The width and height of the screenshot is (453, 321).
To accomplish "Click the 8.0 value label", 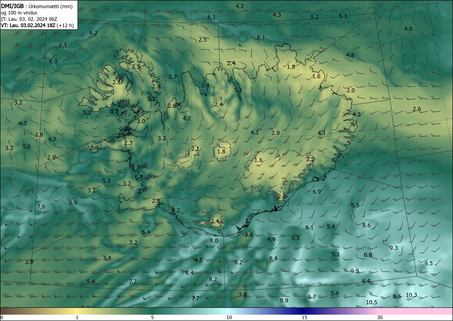I will point(214,240).
